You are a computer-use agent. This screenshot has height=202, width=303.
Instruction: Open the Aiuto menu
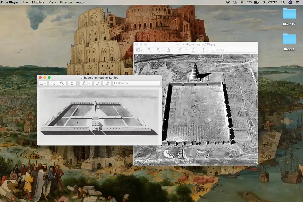(80, 2)
